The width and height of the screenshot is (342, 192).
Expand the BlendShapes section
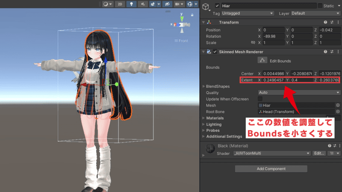203,86
